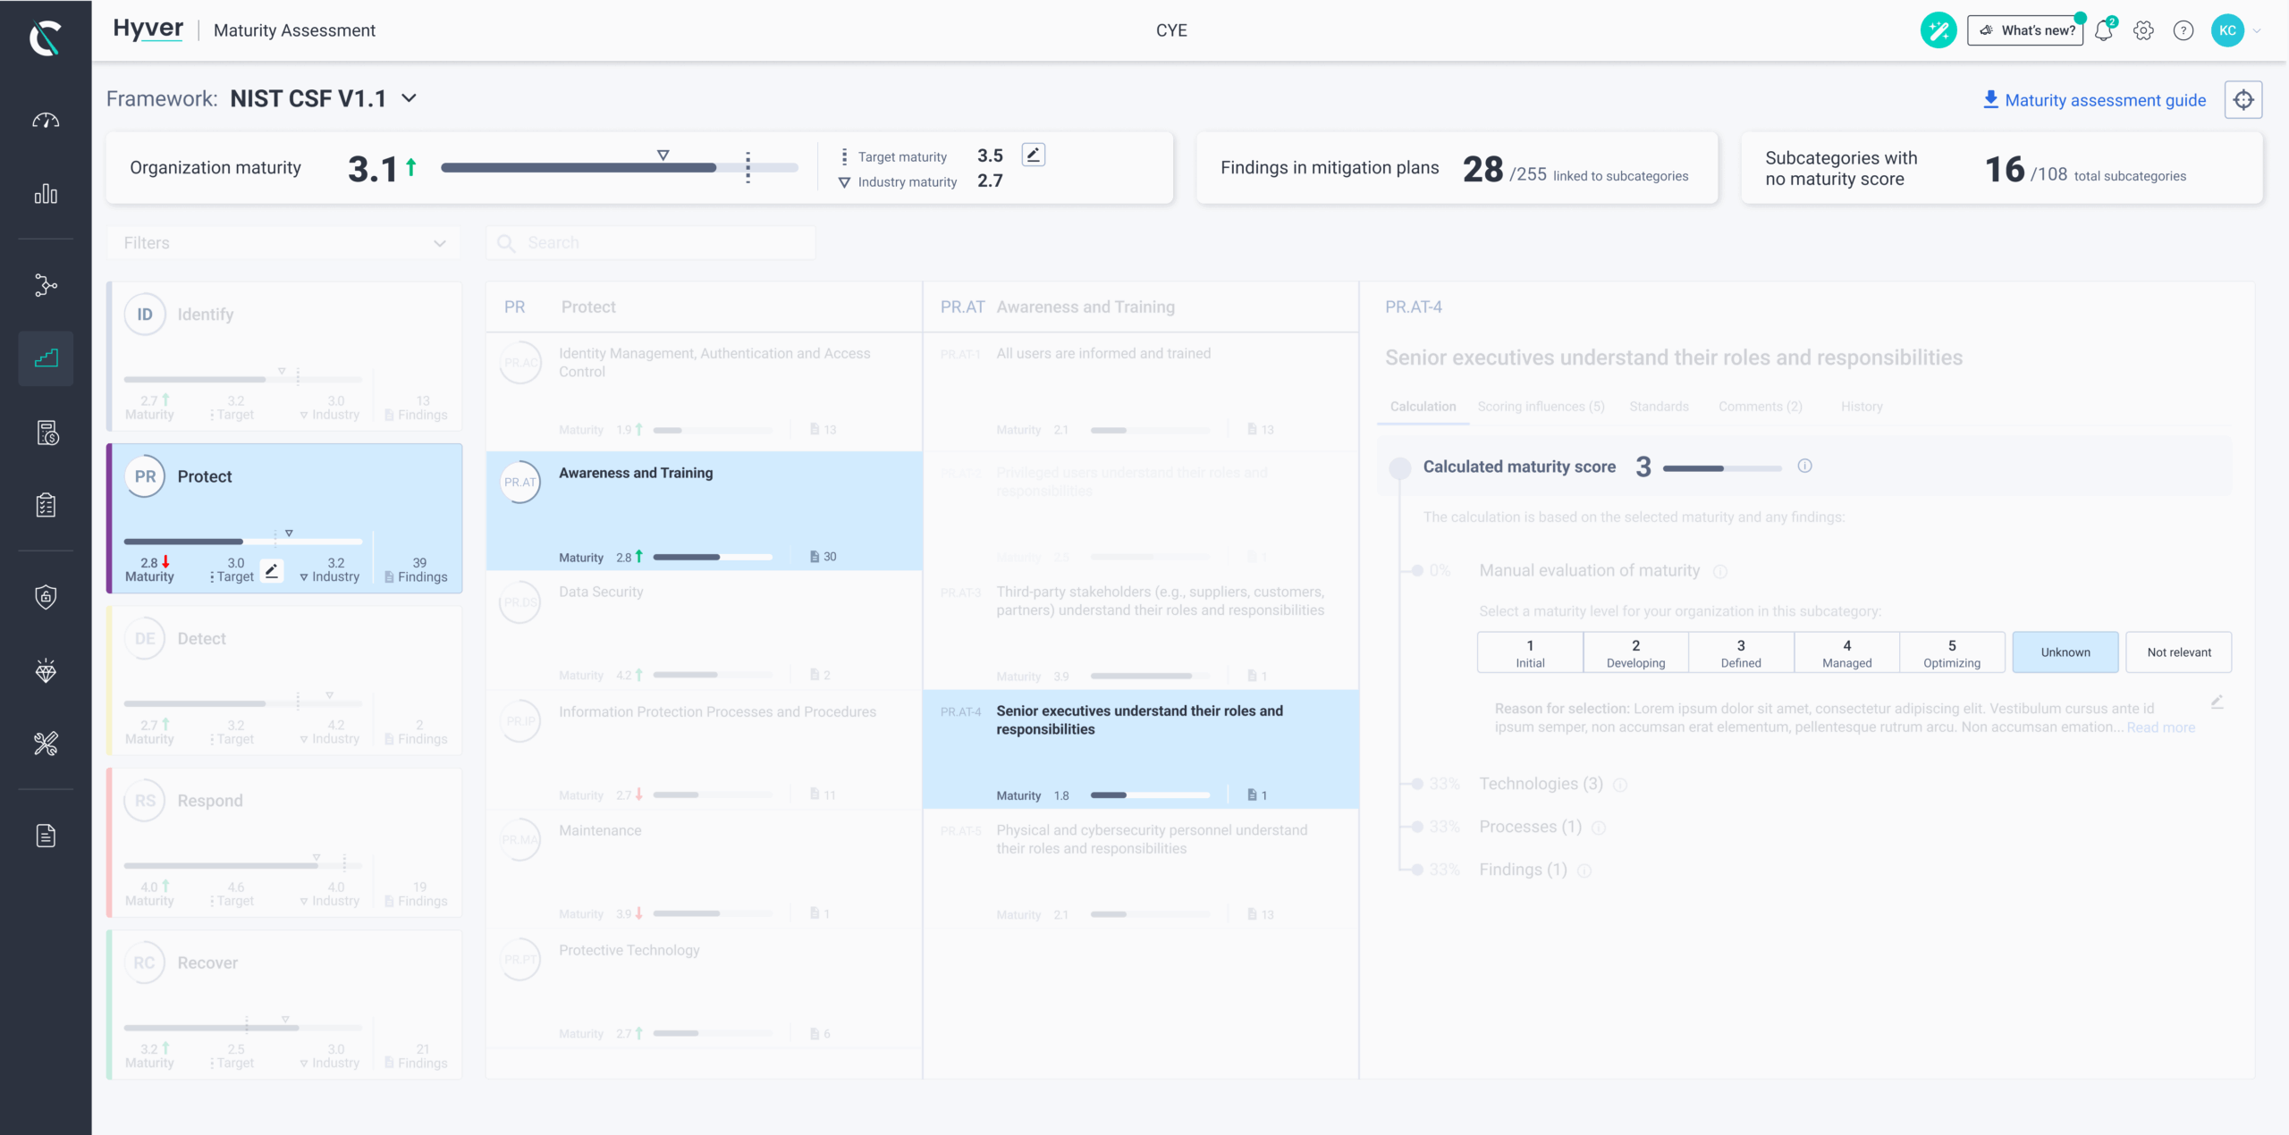Open the bar chart icon in the sidebar
Image resolution: width=2289 pixels, height=1135 pixels.
click(46, 194)
